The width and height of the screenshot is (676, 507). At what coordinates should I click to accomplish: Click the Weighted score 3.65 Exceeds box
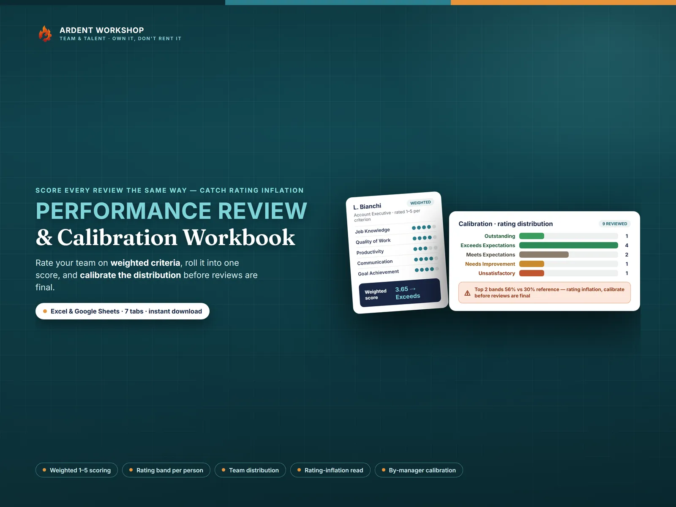(400, 293)
